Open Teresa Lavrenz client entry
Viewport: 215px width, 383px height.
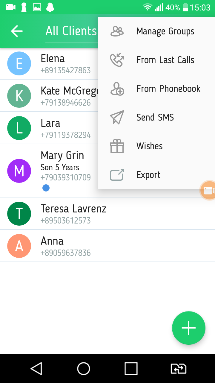73,213
